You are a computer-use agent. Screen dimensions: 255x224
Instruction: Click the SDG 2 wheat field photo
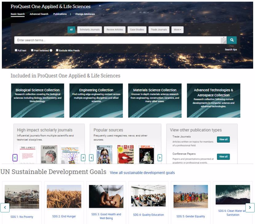(x=64, y=197)
